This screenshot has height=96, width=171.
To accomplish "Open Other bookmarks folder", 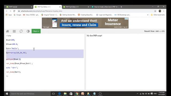I will coord(158,15).
